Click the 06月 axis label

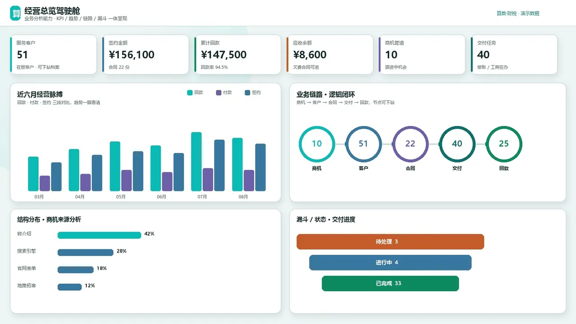161,197
